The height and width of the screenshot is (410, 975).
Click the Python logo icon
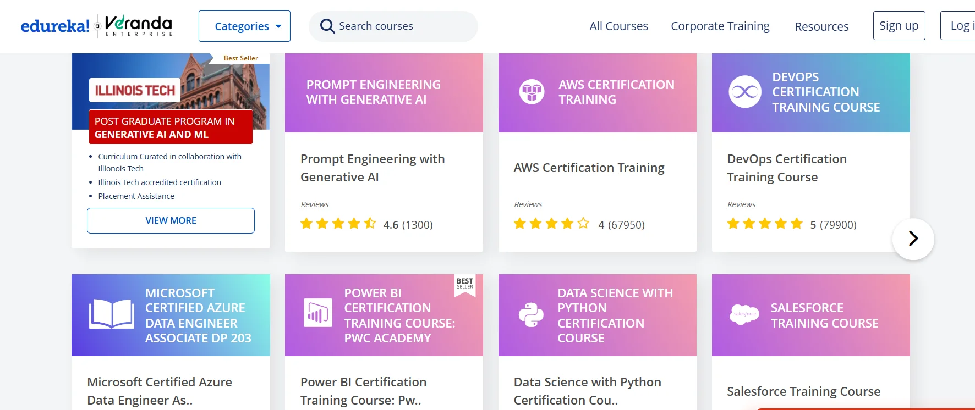pyautogui.click(x=531, y=315)
